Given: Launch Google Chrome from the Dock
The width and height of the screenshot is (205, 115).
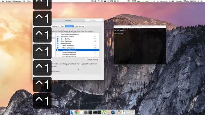Looking at the screenshot, I should (x=77, y=112).
